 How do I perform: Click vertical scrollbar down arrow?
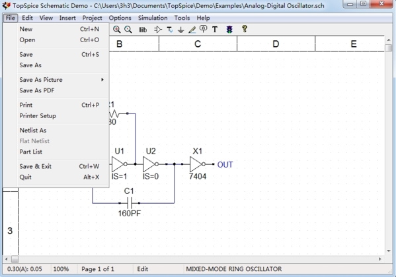(389, 251)
